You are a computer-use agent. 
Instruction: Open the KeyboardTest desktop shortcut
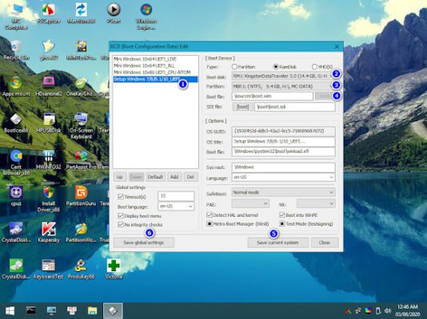click(x=49, y=269)
